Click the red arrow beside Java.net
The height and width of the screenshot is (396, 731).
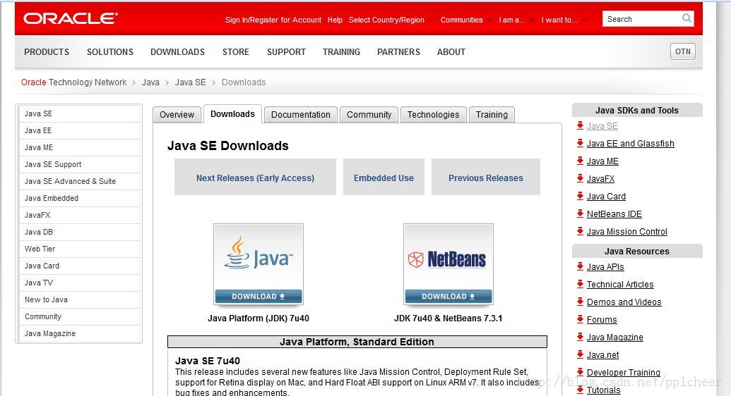coord(580,354)
